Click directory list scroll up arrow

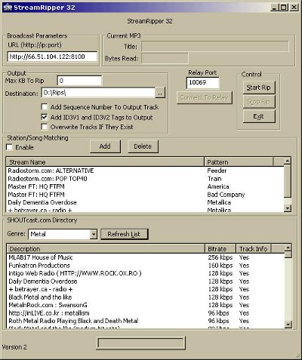[x=288, y=248]
